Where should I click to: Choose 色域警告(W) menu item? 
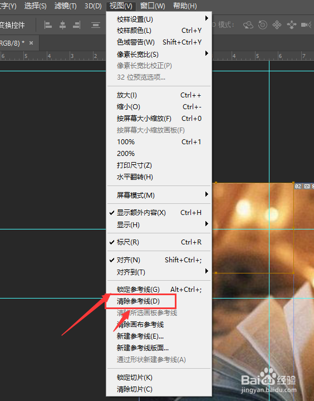point(159,42)
